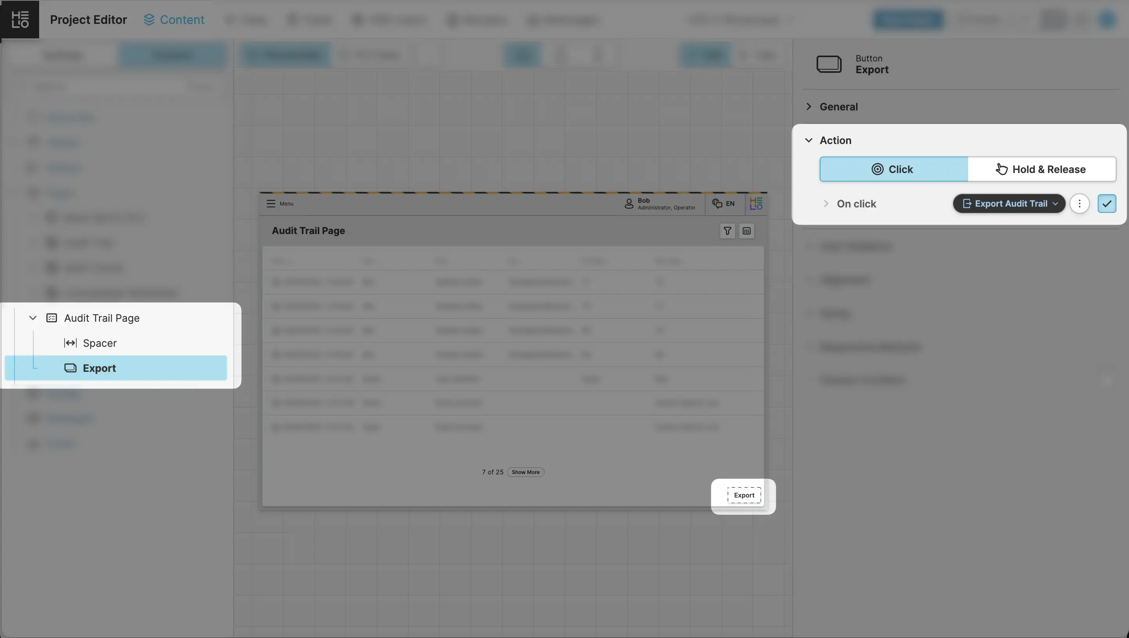Open the three-dot options menu next to On click
Viewport: 1129px width, 638px height.
coord(1079,204)
